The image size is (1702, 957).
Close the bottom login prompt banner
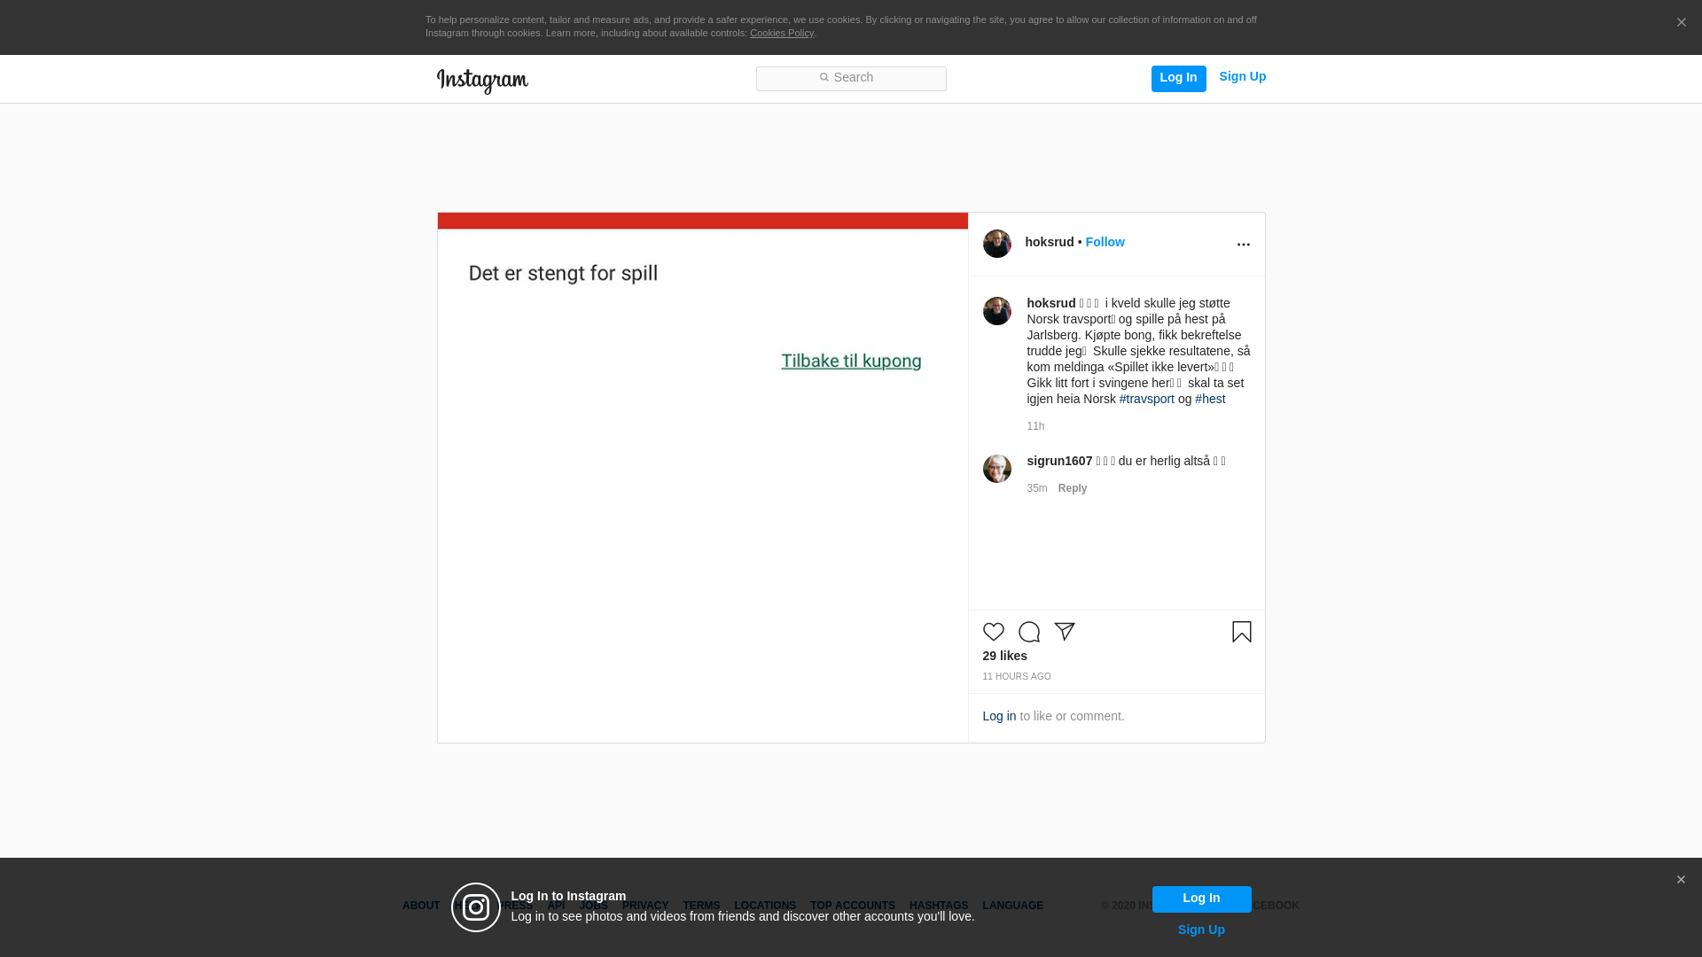click(x=1680, y=880)
